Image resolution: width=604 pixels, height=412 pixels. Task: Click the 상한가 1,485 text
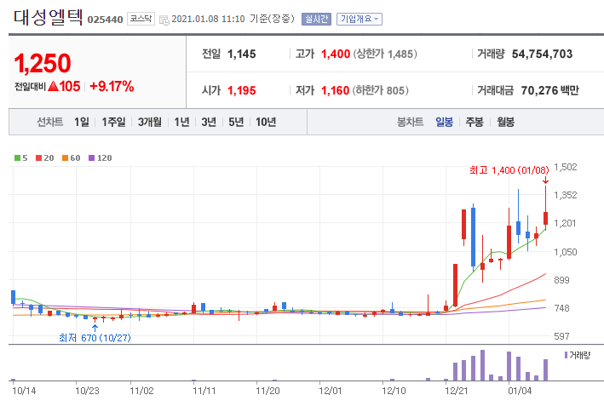[x=385, y=54]
